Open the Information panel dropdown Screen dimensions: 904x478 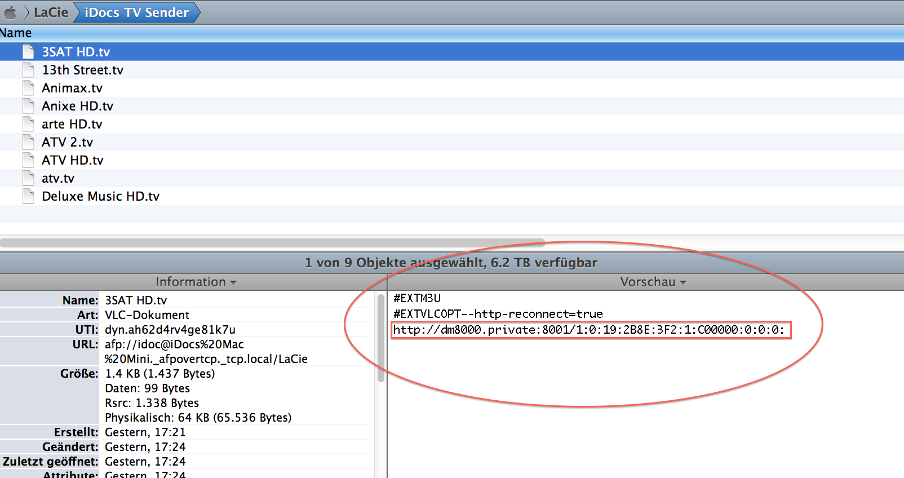[196, 282]
